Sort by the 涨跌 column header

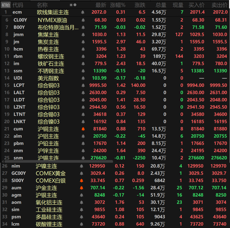pos(140,5)
